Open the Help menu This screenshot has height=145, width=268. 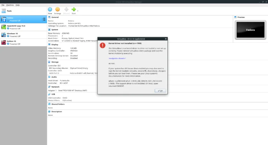[18, 5]
